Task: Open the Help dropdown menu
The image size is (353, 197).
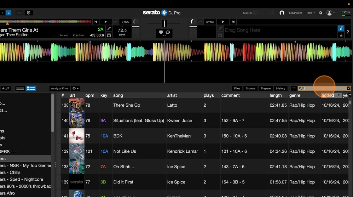Action: click(x=311, y=13)
